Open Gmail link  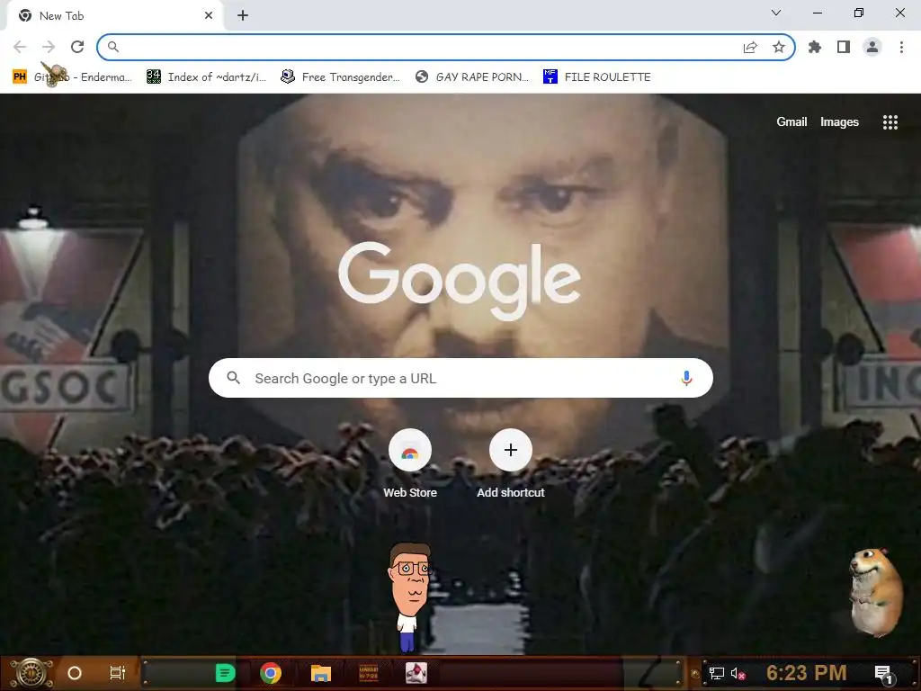click(791, 121)
